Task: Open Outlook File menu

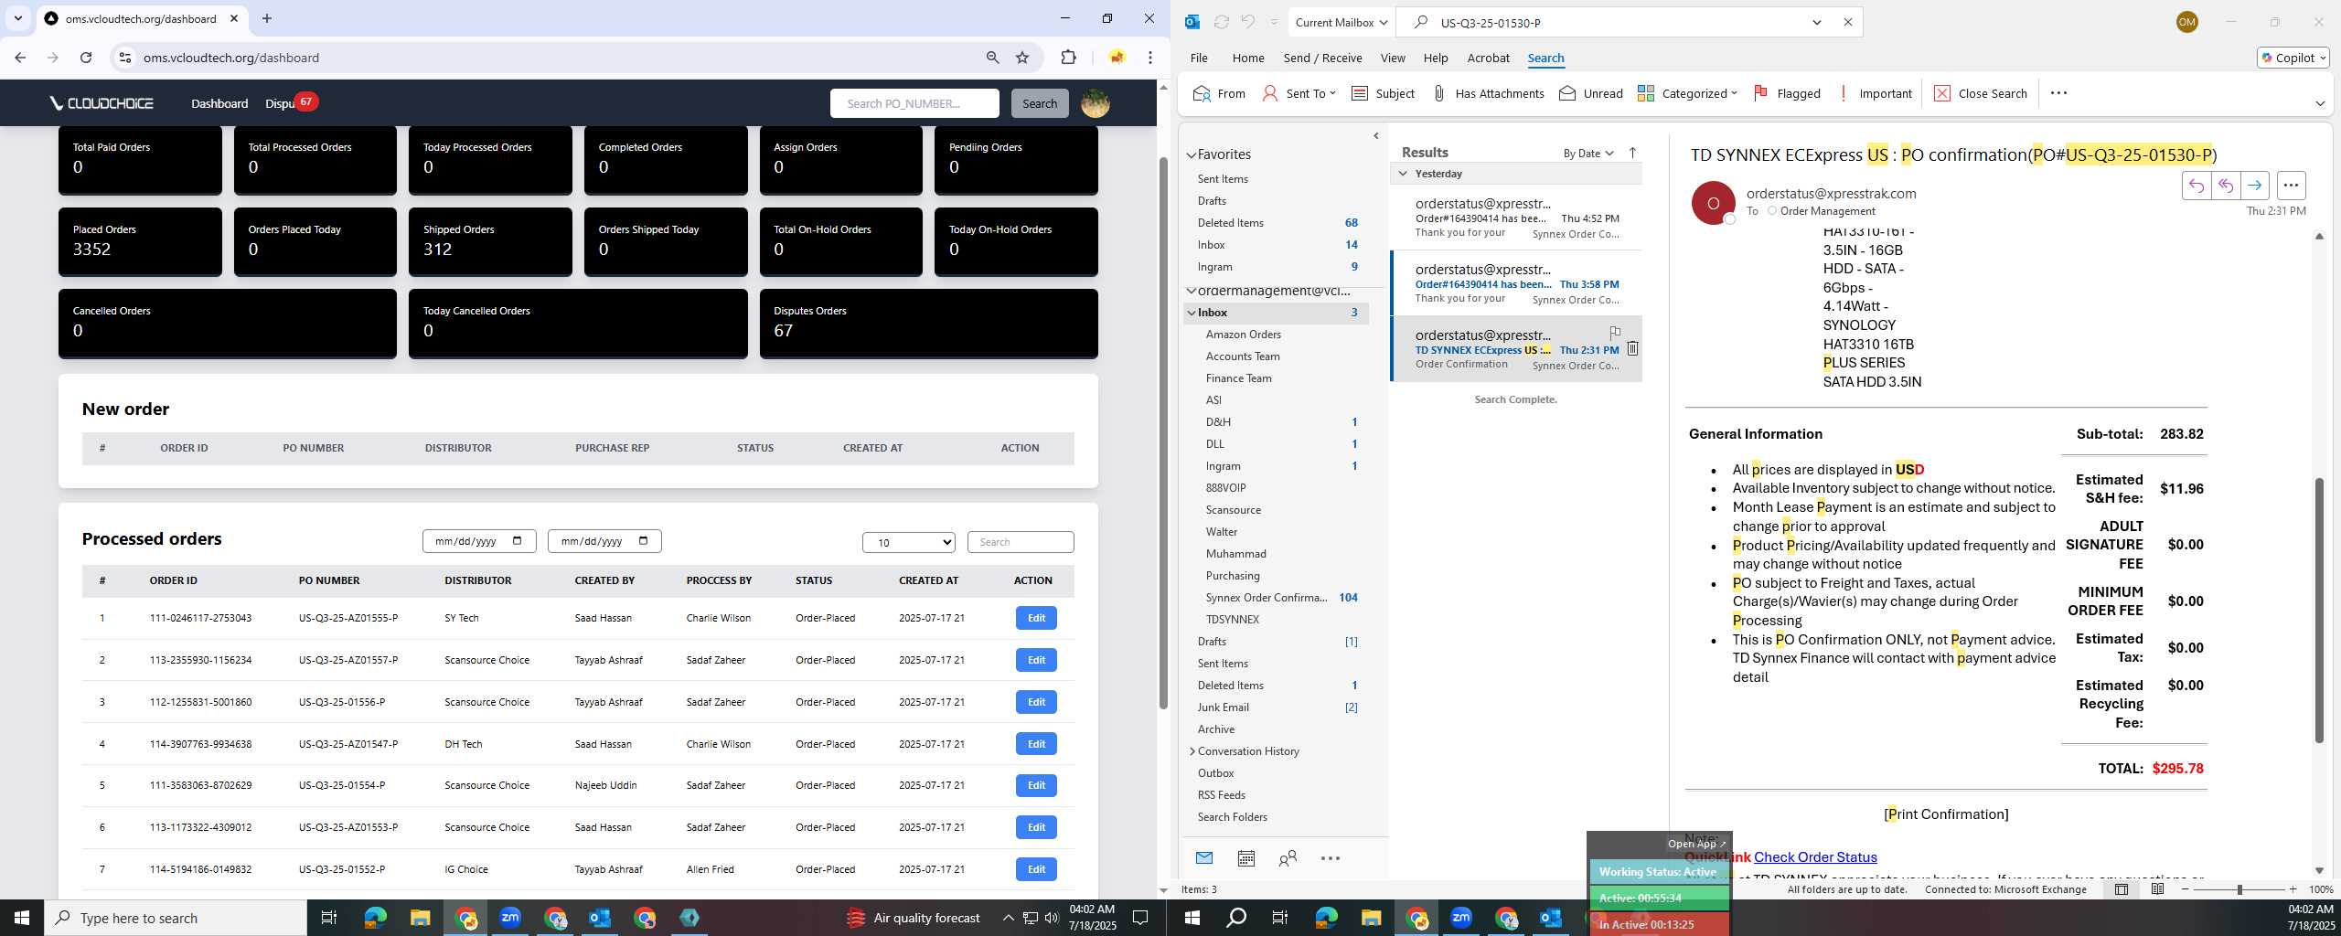Action: click(1199, 58)
